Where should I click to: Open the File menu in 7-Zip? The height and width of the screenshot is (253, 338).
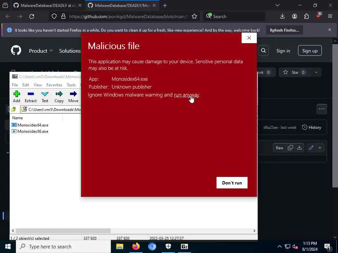pos(15,85)
